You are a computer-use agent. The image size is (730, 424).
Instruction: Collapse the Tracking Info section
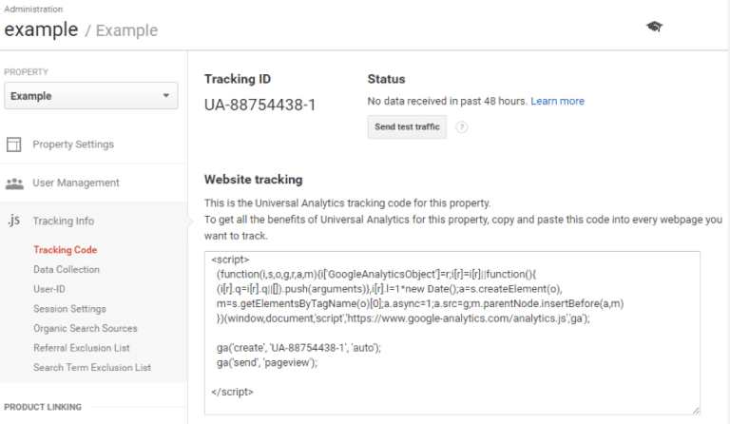click(64, 221)
